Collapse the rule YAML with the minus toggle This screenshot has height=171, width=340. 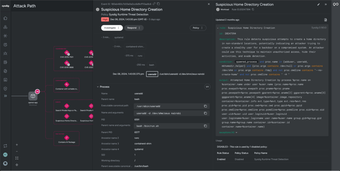coord(218,28)
